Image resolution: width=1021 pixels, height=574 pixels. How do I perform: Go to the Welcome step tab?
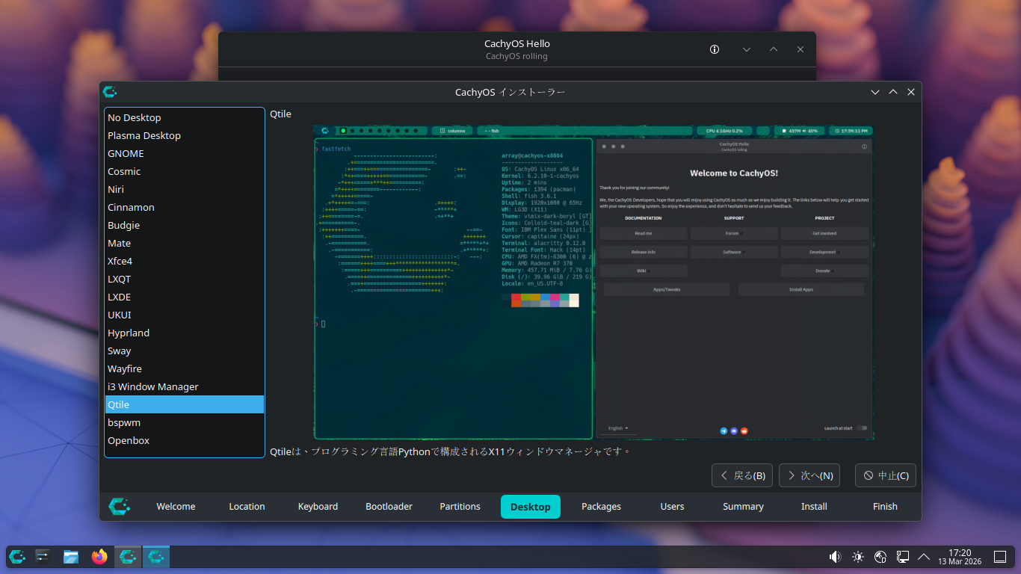[x=176, y=507]
